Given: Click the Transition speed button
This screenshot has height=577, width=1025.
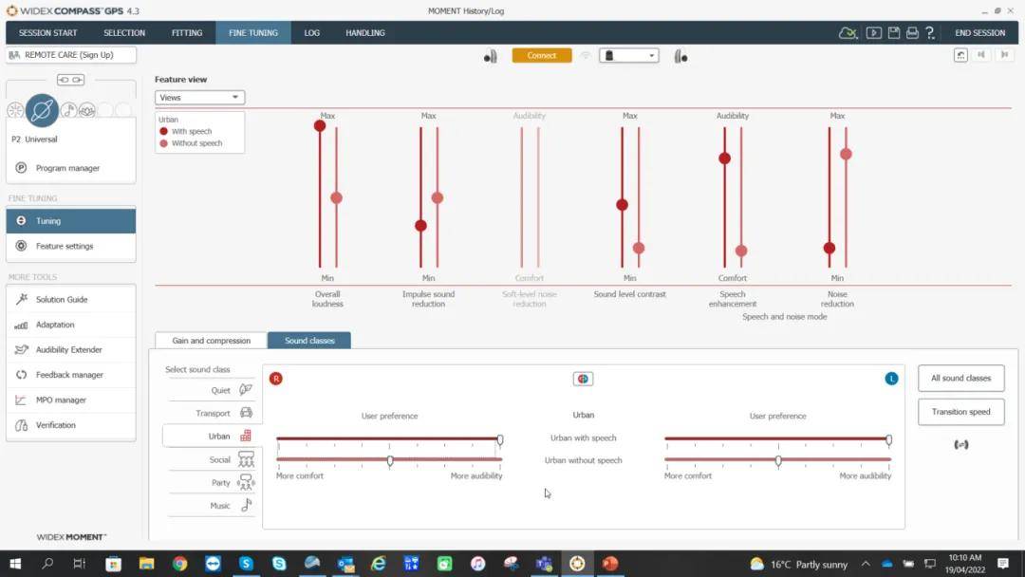Looking at the screenshot, I should [x=960, y=412].
